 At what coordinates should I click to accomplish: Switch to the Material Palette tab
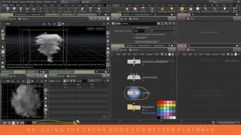click(x=143, y=46)
